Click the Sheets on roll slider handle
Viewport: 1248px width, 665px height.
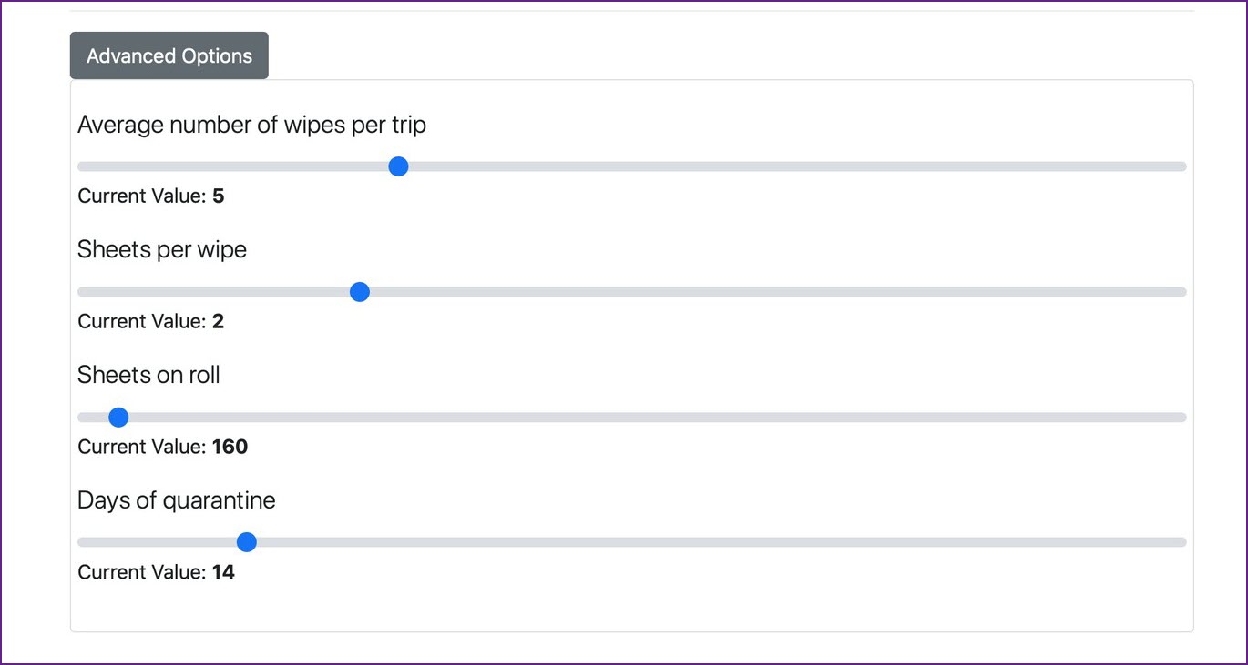pyautogui.click(x=118, y=418)
